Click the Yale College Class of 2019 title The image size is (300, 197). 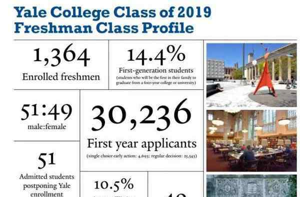click(x=112, y=12)
